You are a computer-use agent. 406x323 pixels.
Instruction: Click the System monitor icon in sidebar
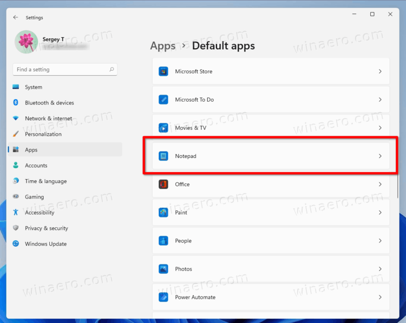click(x=16, y=87)
